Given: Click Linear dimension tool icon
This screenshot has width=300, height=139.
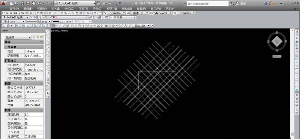Looking at the screenshot, I should [x=57, y=26].
